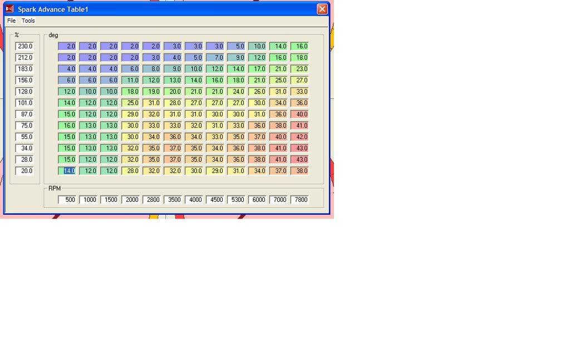The height and width of the screenshot is (362, 570).
Task: Select the 20.0 load axis value
Action: pos(24,171)
